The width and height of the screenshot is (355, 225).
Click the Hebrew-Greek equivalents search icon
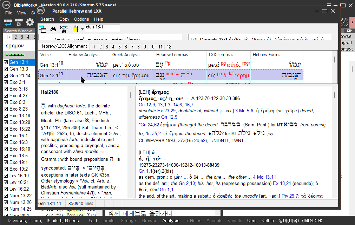pyautogui.click(x=64, y=29)
